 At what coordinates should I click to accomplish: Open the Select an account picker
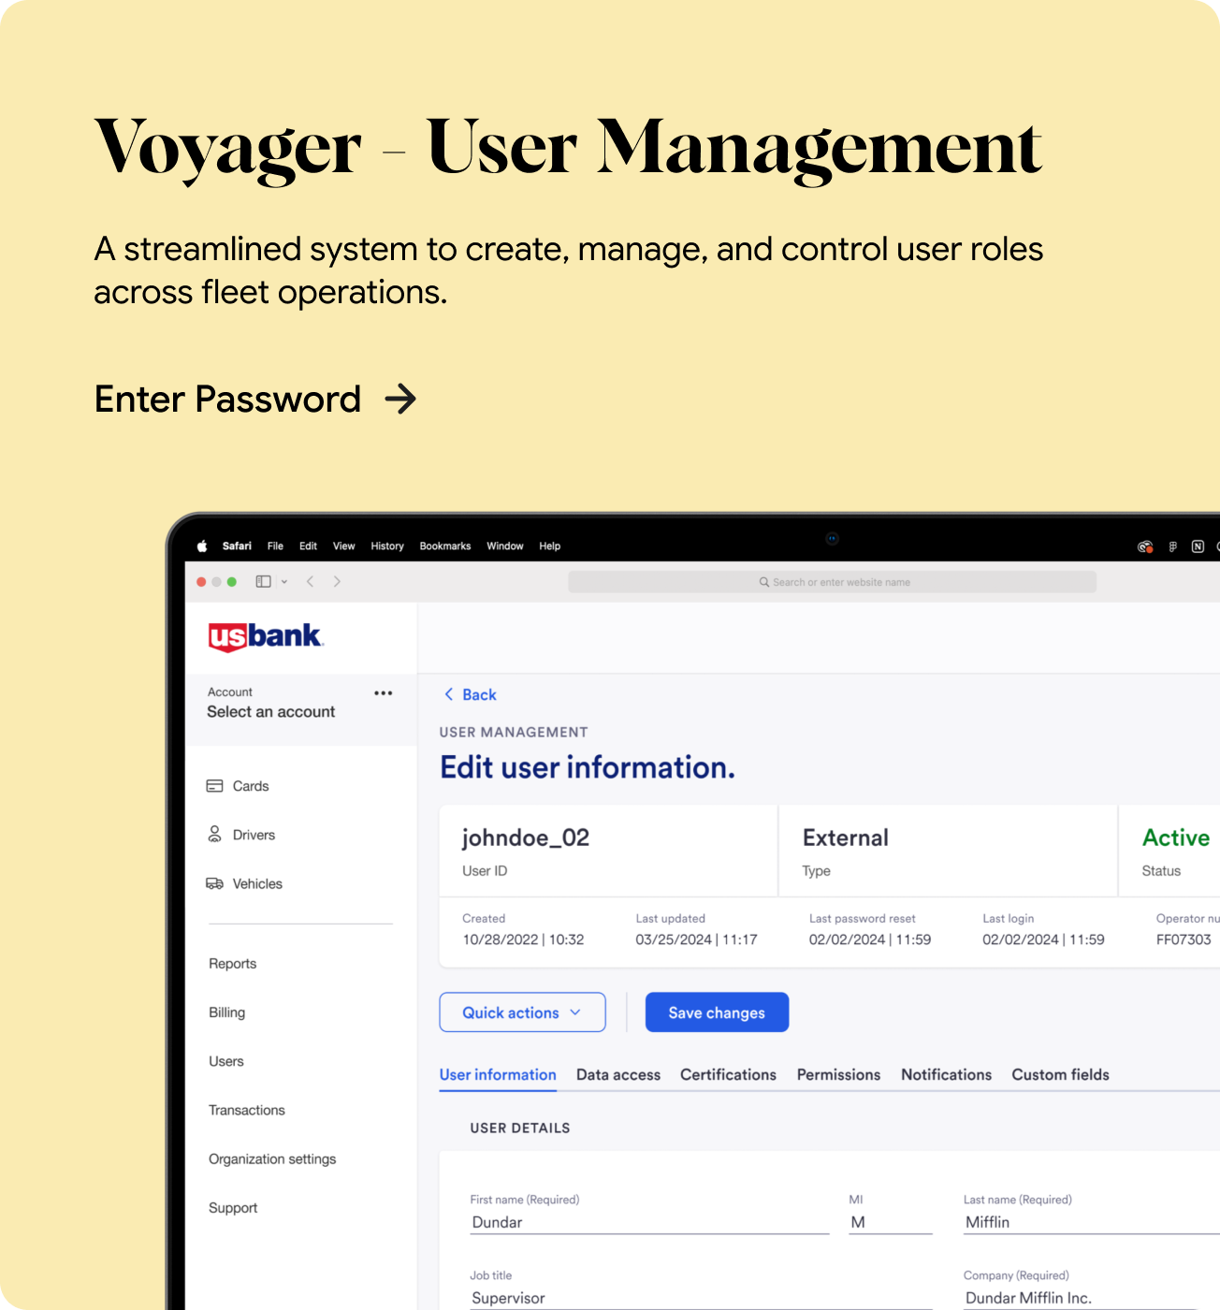tap(271, 711)
